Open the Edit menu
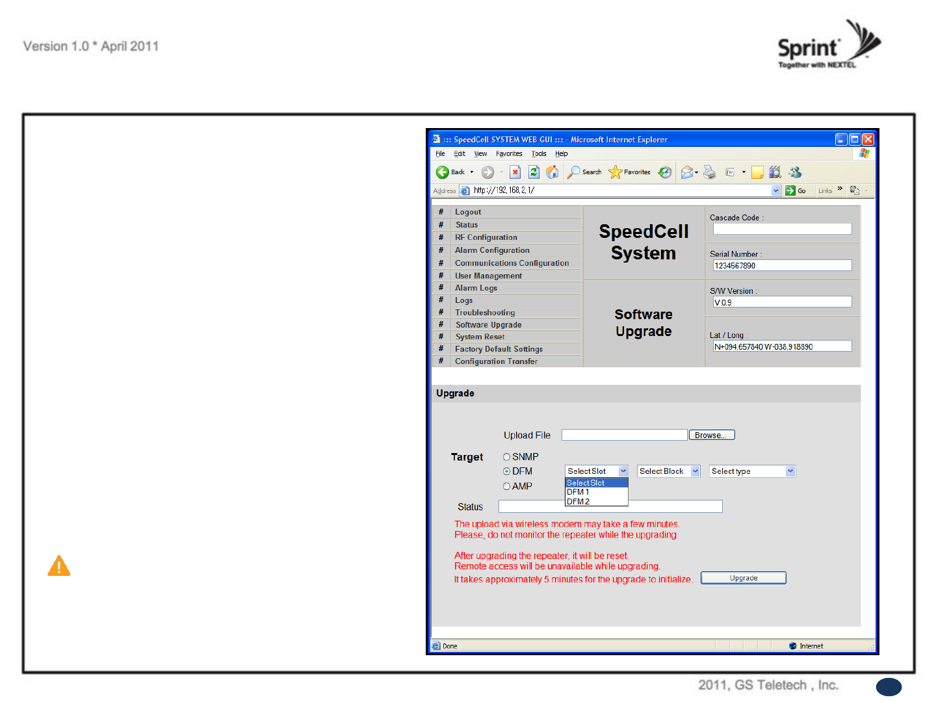 (460, 154)
